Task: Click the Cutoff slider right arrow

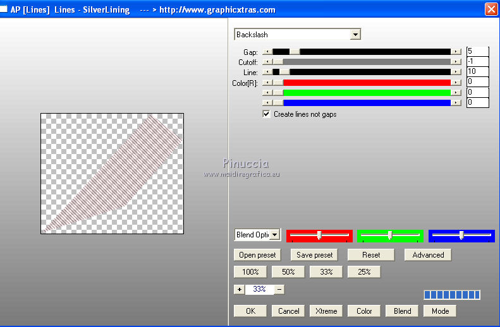Action: pos(456,62)
